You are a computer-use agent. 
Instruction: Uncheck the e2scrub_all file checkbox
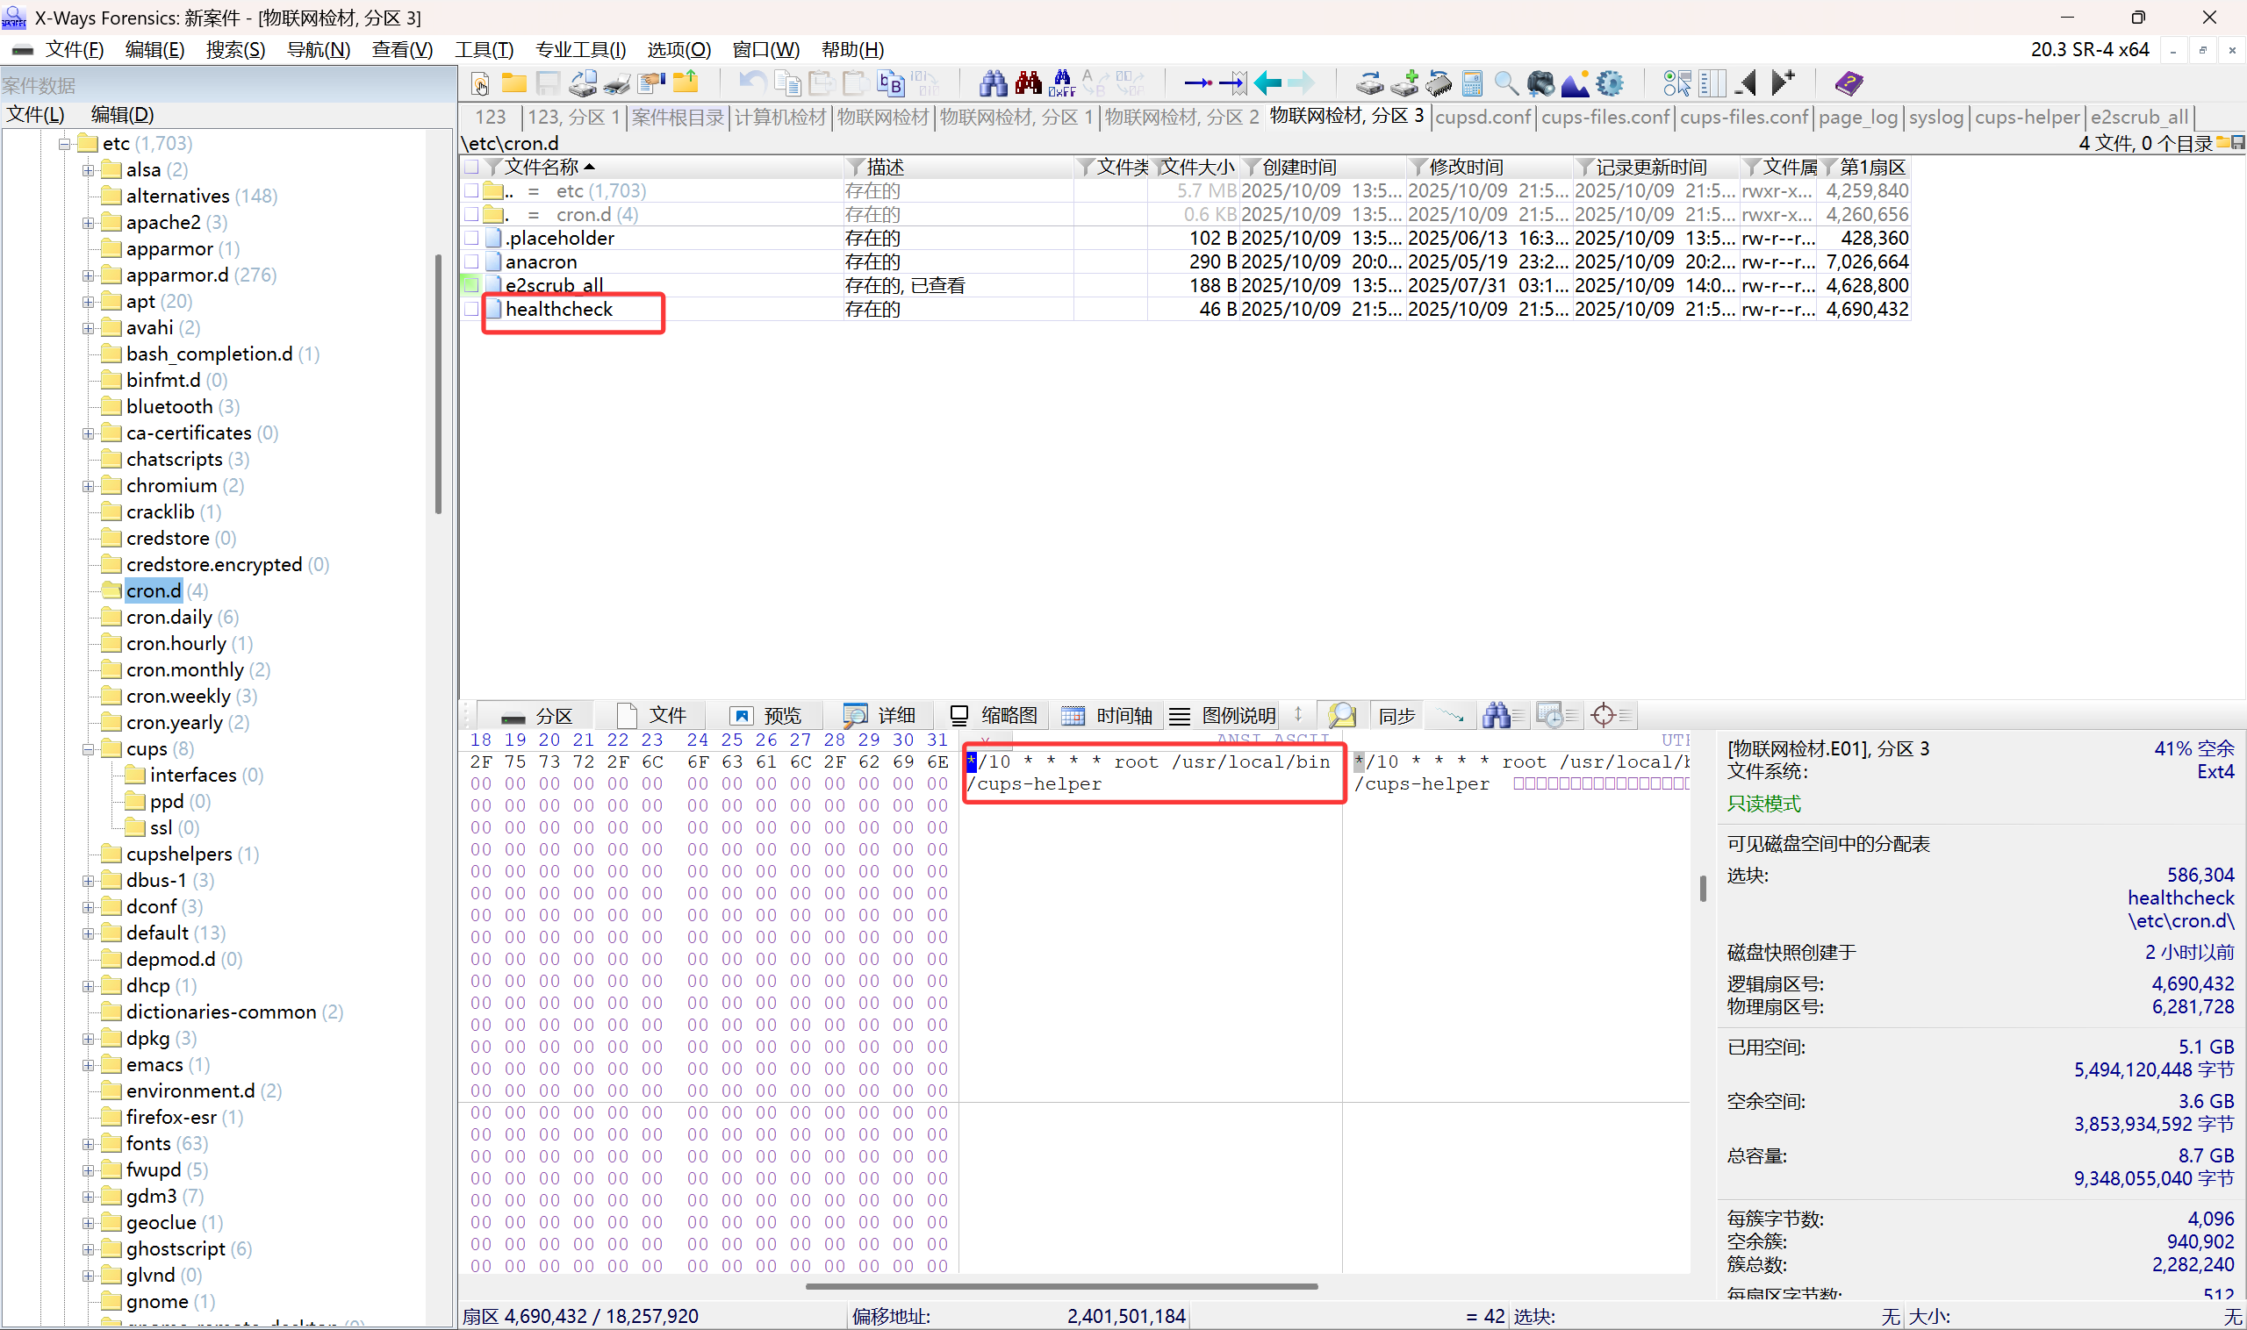coord(471,285)
